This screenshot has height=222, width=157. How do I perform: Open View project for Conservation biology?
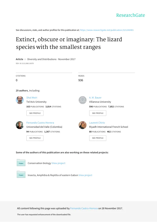[58, 163]
